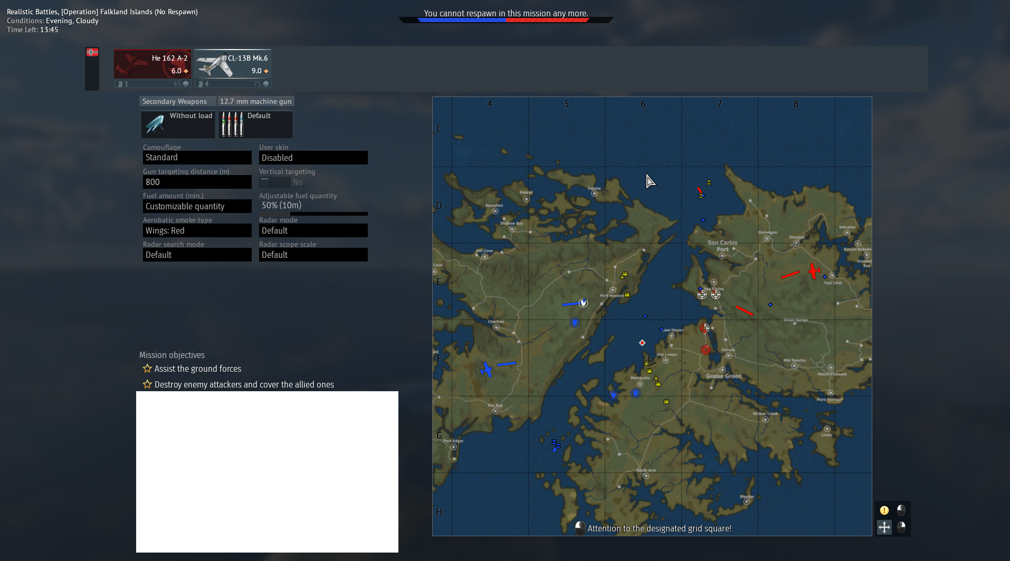
Task: Click star icon beside Destroy enemy attackers
Action: pyautogui.click(x=147, y=384)
